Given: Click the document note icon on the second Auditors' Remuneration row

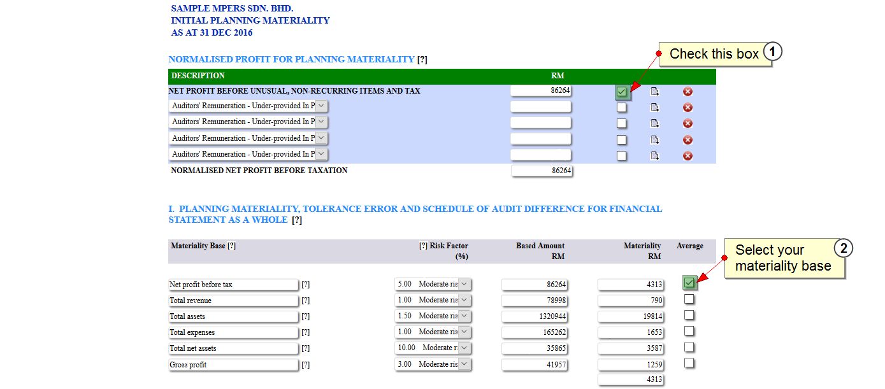Looking at the screenshot, I should click(x=654, y=124).
